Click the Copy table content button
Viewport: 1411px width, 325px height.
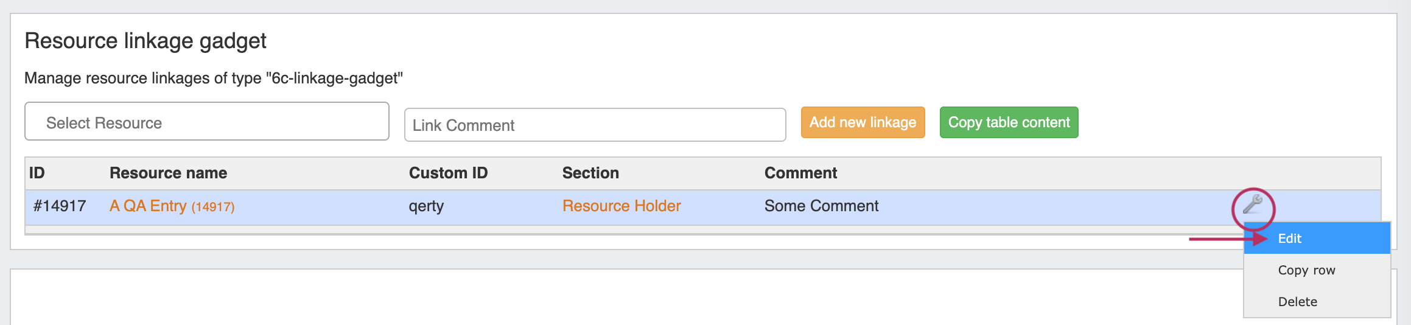[x=1009, y=122]
